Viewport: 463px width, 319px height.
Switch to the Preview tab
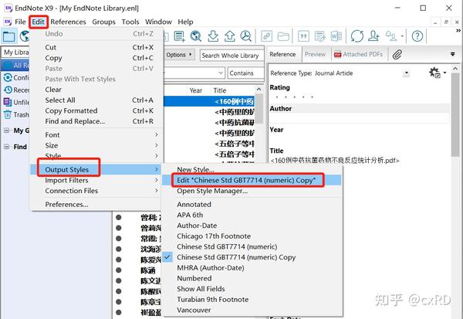[315, 54]
